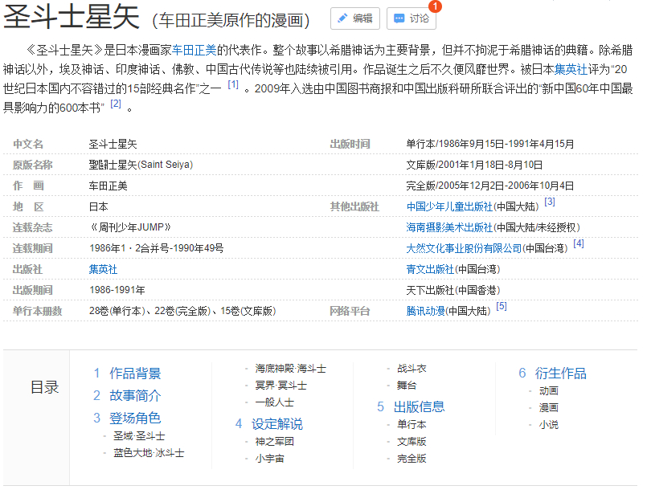Click the value 1986年1·2合并号-1990年49号
The image size is (647, 494).
click(157, 248)
